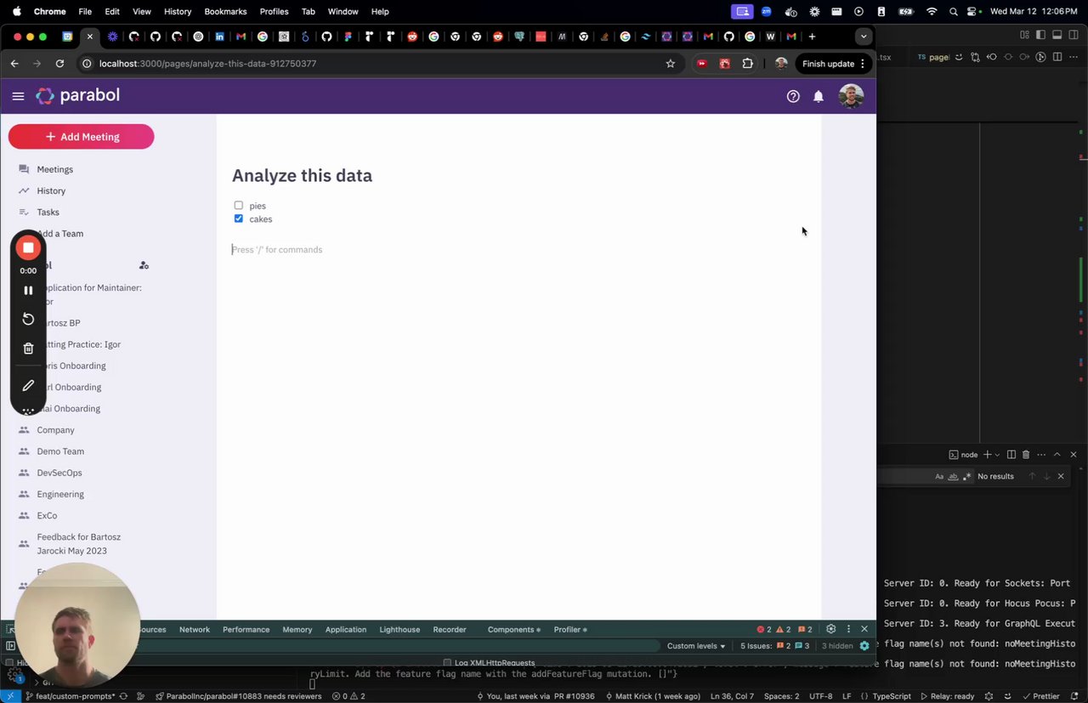Uncheck the cakes checkbox
Screen dimensions: 1088x703
click(x=238, y=218)
